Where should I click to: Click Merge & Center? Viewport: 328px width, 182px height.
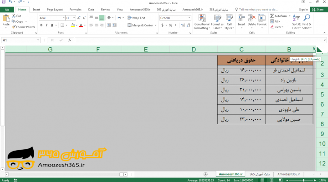[140, 25]
